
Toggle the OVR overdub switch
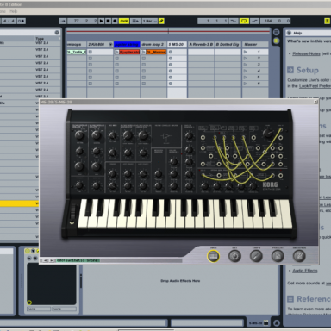click(x=124, y=21)
